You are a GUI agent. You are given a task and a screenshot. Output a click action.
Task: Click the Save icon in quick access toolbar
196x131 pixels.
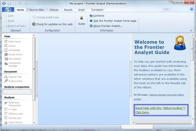pos(9,3)
